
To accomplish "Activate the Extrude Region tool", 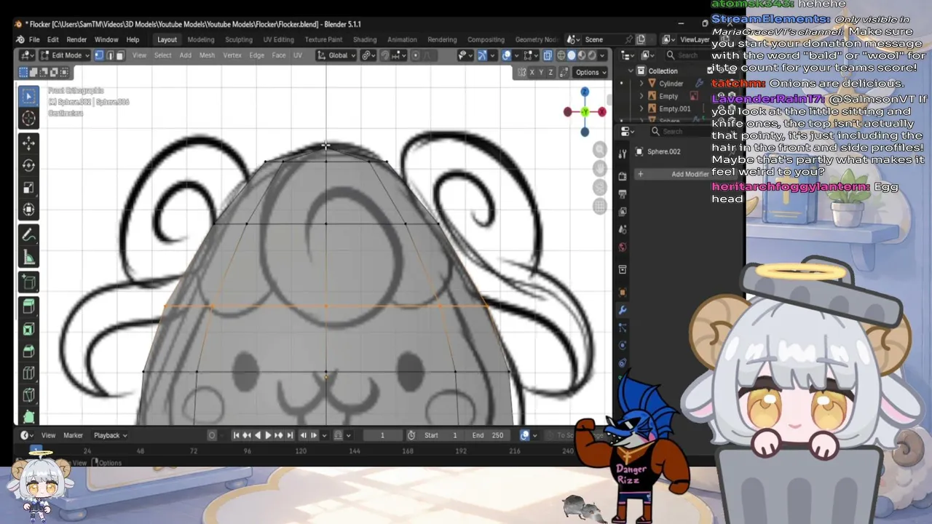I will pos(28,306).
